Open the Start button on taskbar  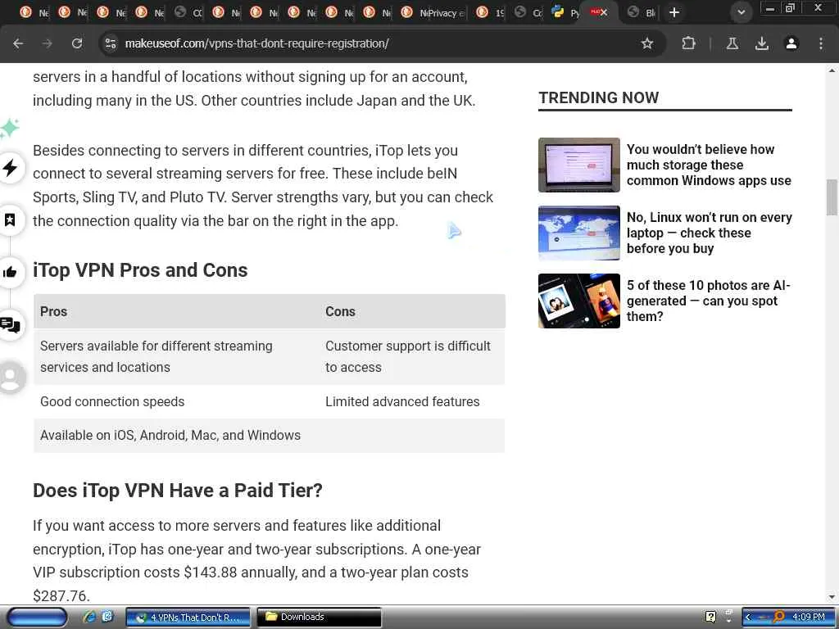tap(37, 618)
